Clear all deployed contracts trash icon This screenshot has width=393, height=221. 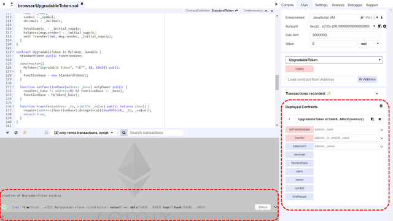point(381,106)
